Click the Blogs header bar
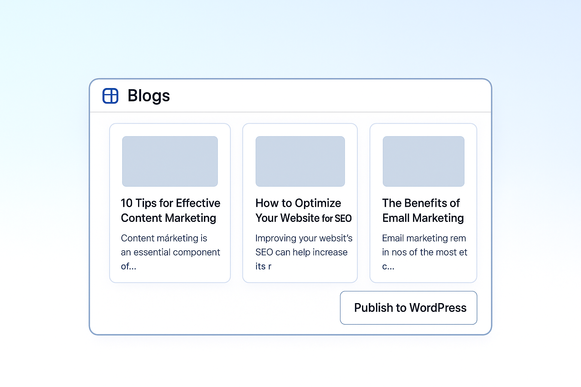Screen dimensions: 581x387 click(x=265, y=96)
